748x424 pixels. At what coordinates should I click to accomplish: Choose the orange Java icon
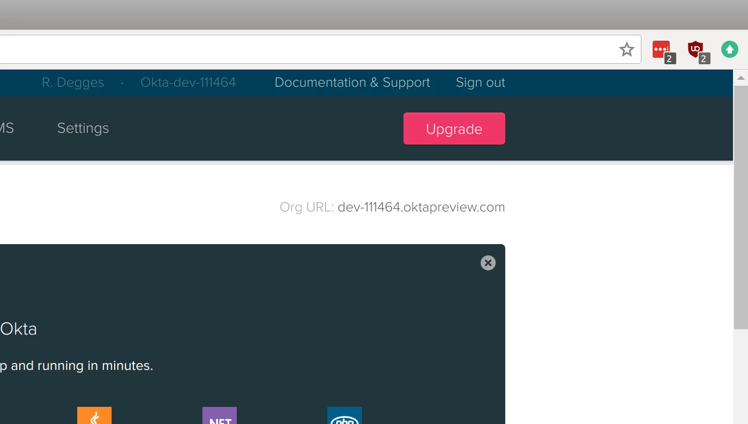click(94, 416)
